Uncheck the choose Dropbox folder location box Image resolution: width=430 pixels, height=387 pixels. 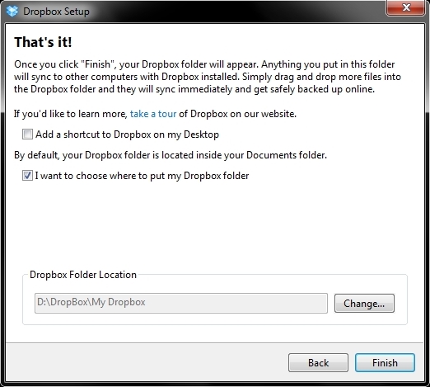point(27,176)
